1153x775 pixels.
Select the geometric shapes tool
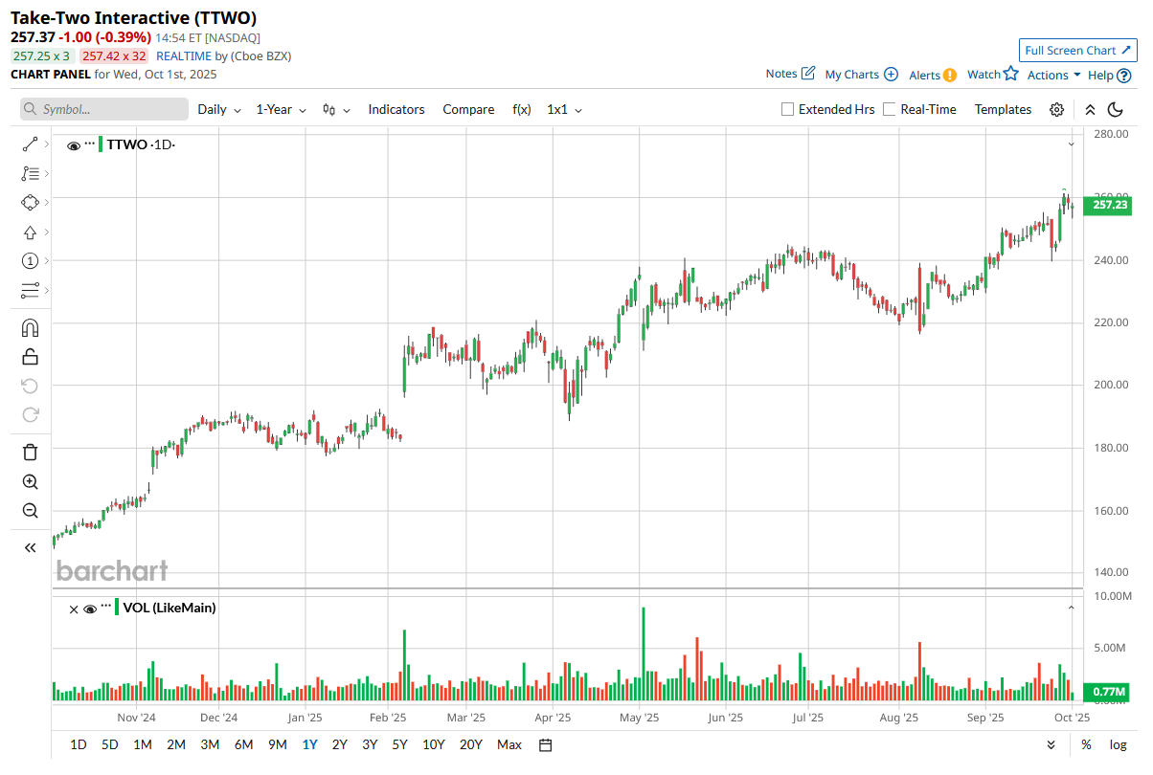(x=30, y=203)
